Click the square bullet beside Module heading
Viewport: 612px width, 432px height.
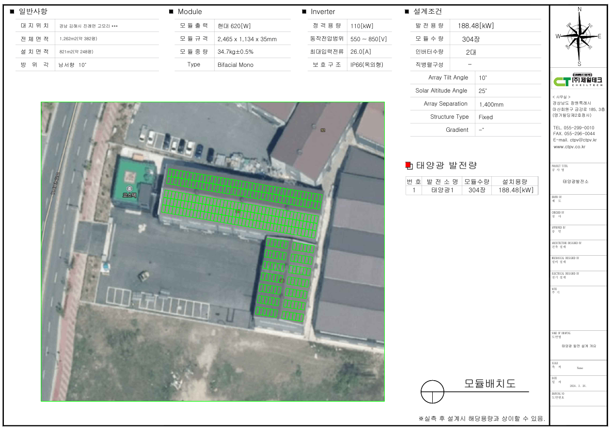tap(171, 12)
